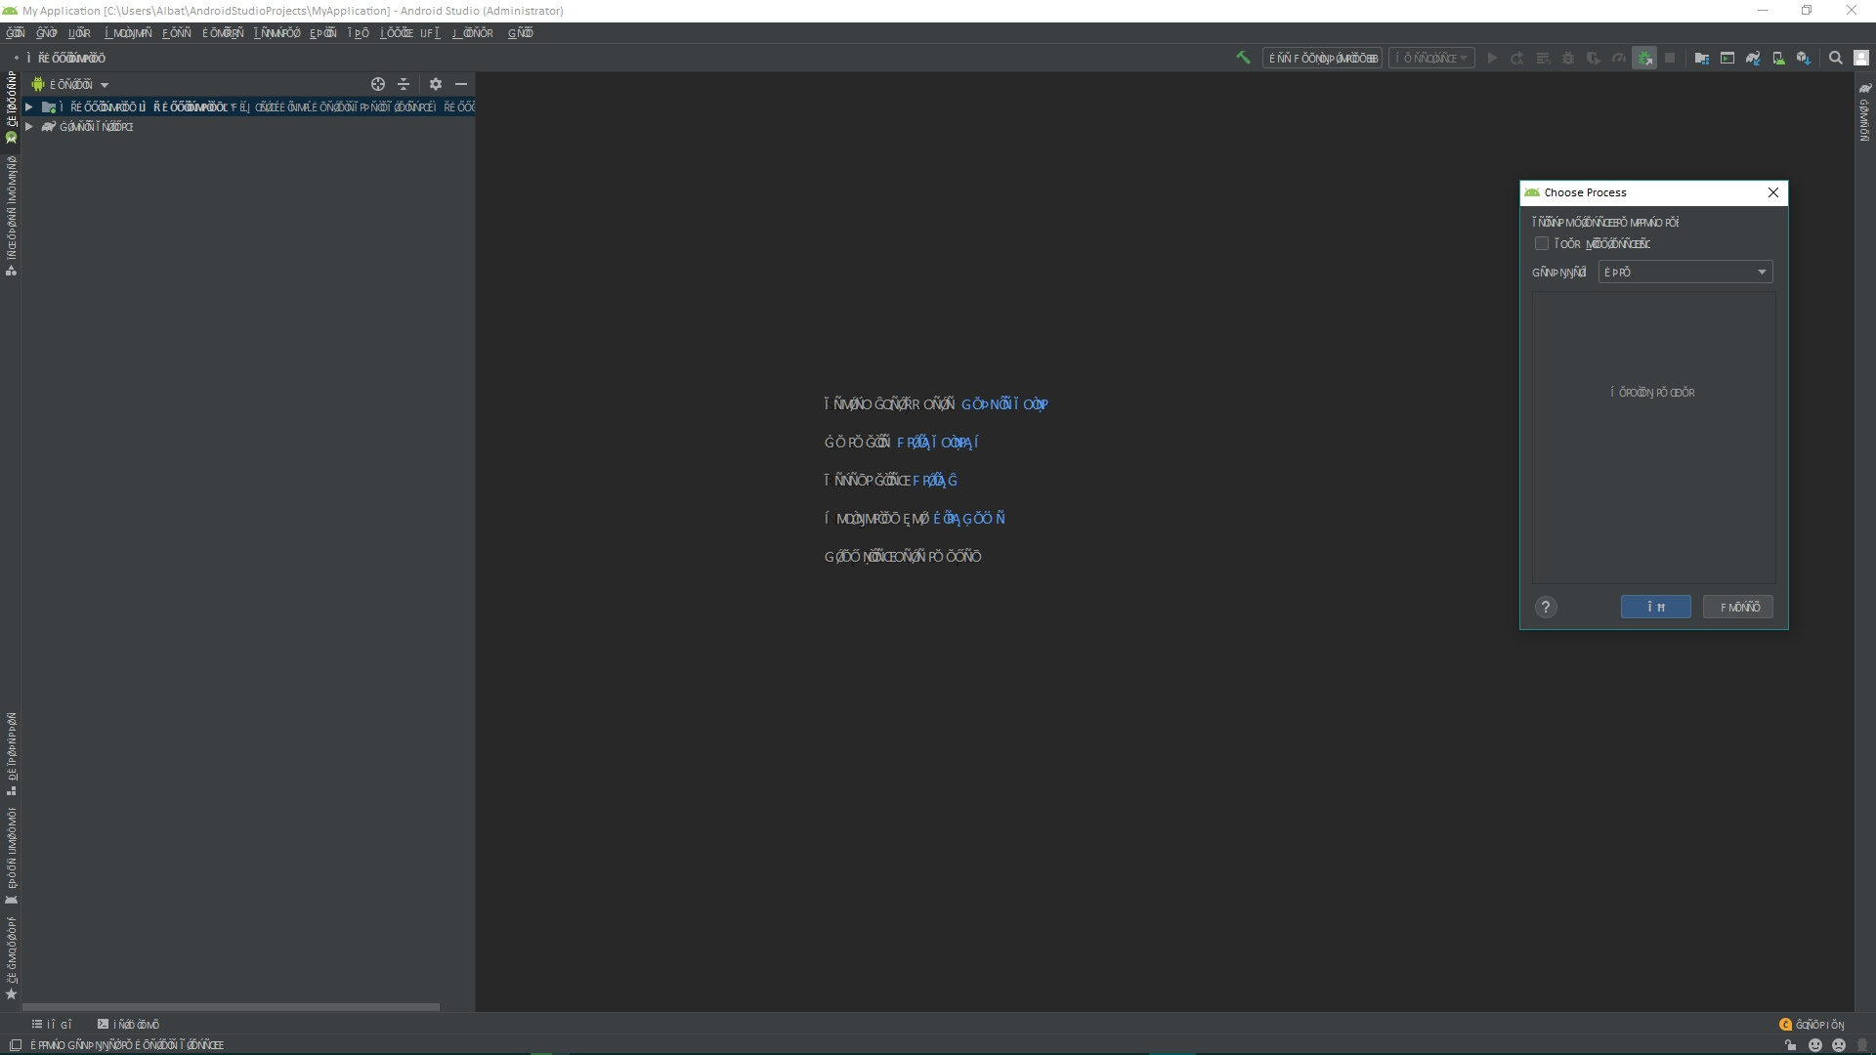Open the Debugger type dropdown
Image resolution: width=1876 pixels, height=1055 pixels.
coord(1685,273)
